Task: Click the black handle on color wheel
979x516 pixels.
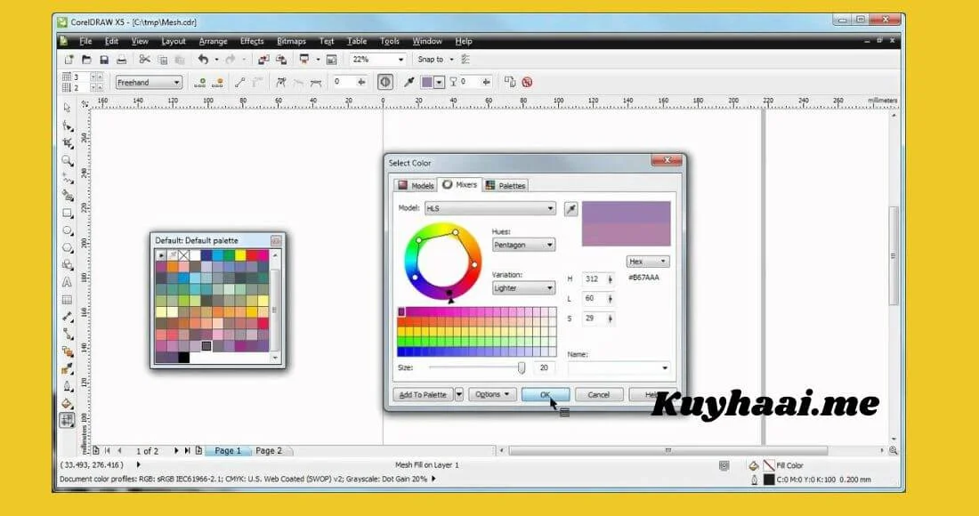Action: coord(449,293)
